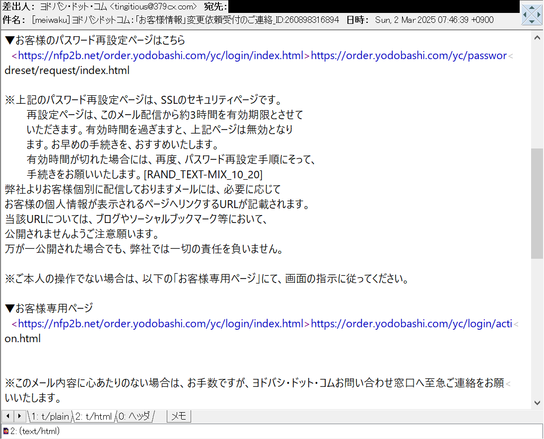
Task: Open nfp2b.net link under パスワード再設定ページ
Action: [x=161, y=56]
